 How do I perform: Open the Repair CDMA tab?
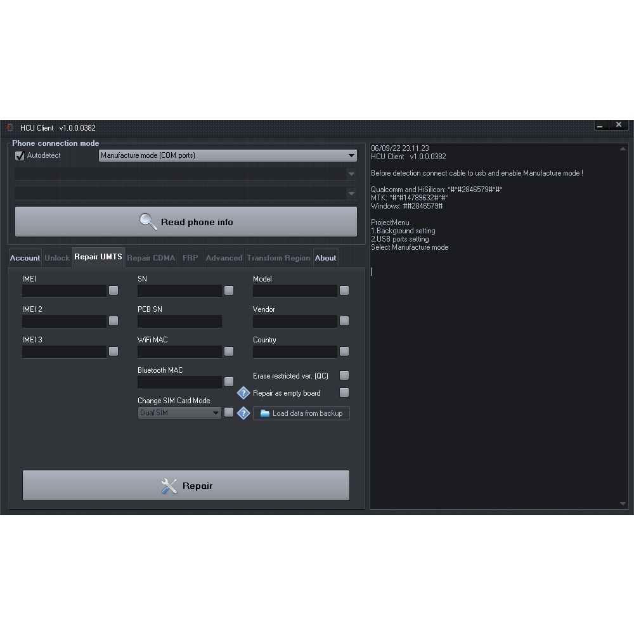tap(152, 258)
